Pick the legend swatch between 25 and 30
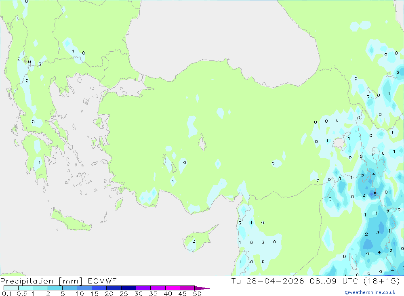This screenshot has height=296, width=404. [128, 288]
